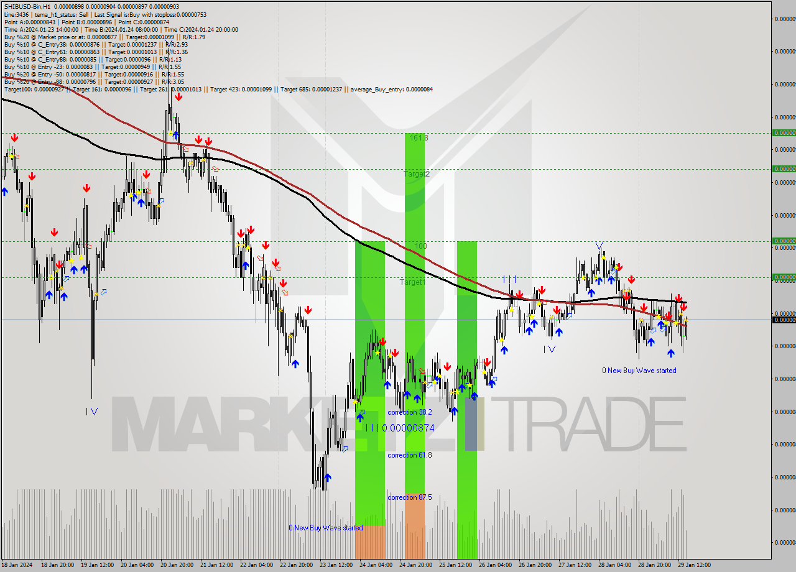Click 'Time C:2024.01.24 20:00:00' text
Screen dimensions: 796x572
click(x=201, y=29)
